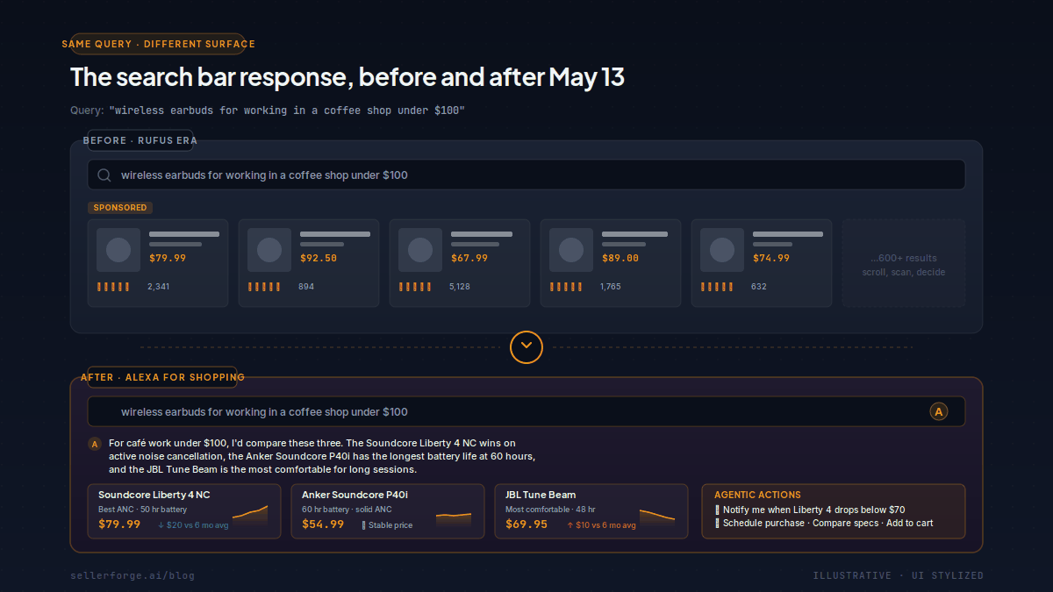Viewport: 1053px width, 592px height.
Task: Click 'Notify me when Liberty 4 drops below $70'
Action: coord(810,510)
